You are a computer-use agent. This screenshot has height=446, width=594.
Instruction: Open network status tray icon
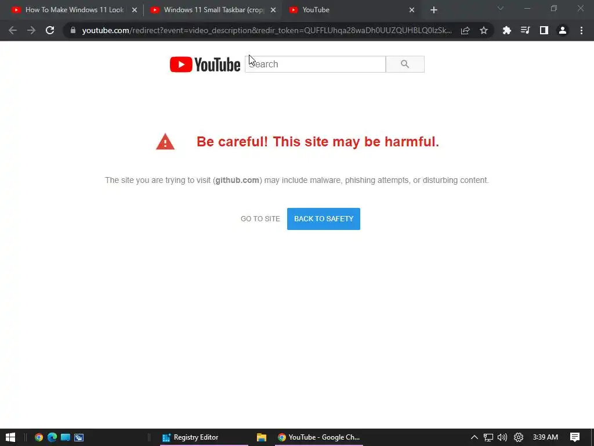pos(488,437)
